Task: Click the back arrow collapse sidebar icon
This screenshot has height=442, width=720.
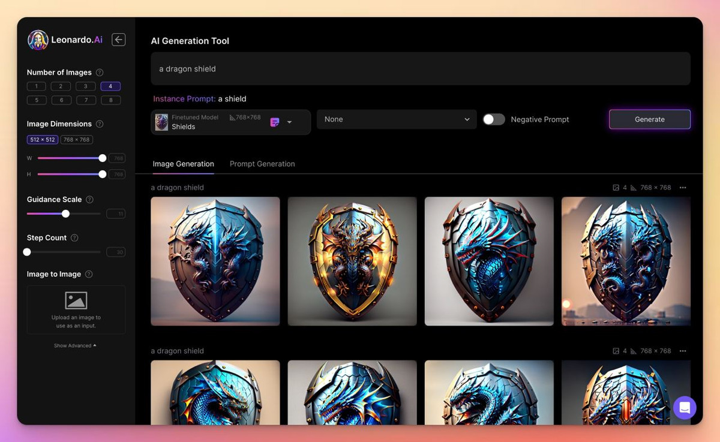Action: [x=119, y=40]
